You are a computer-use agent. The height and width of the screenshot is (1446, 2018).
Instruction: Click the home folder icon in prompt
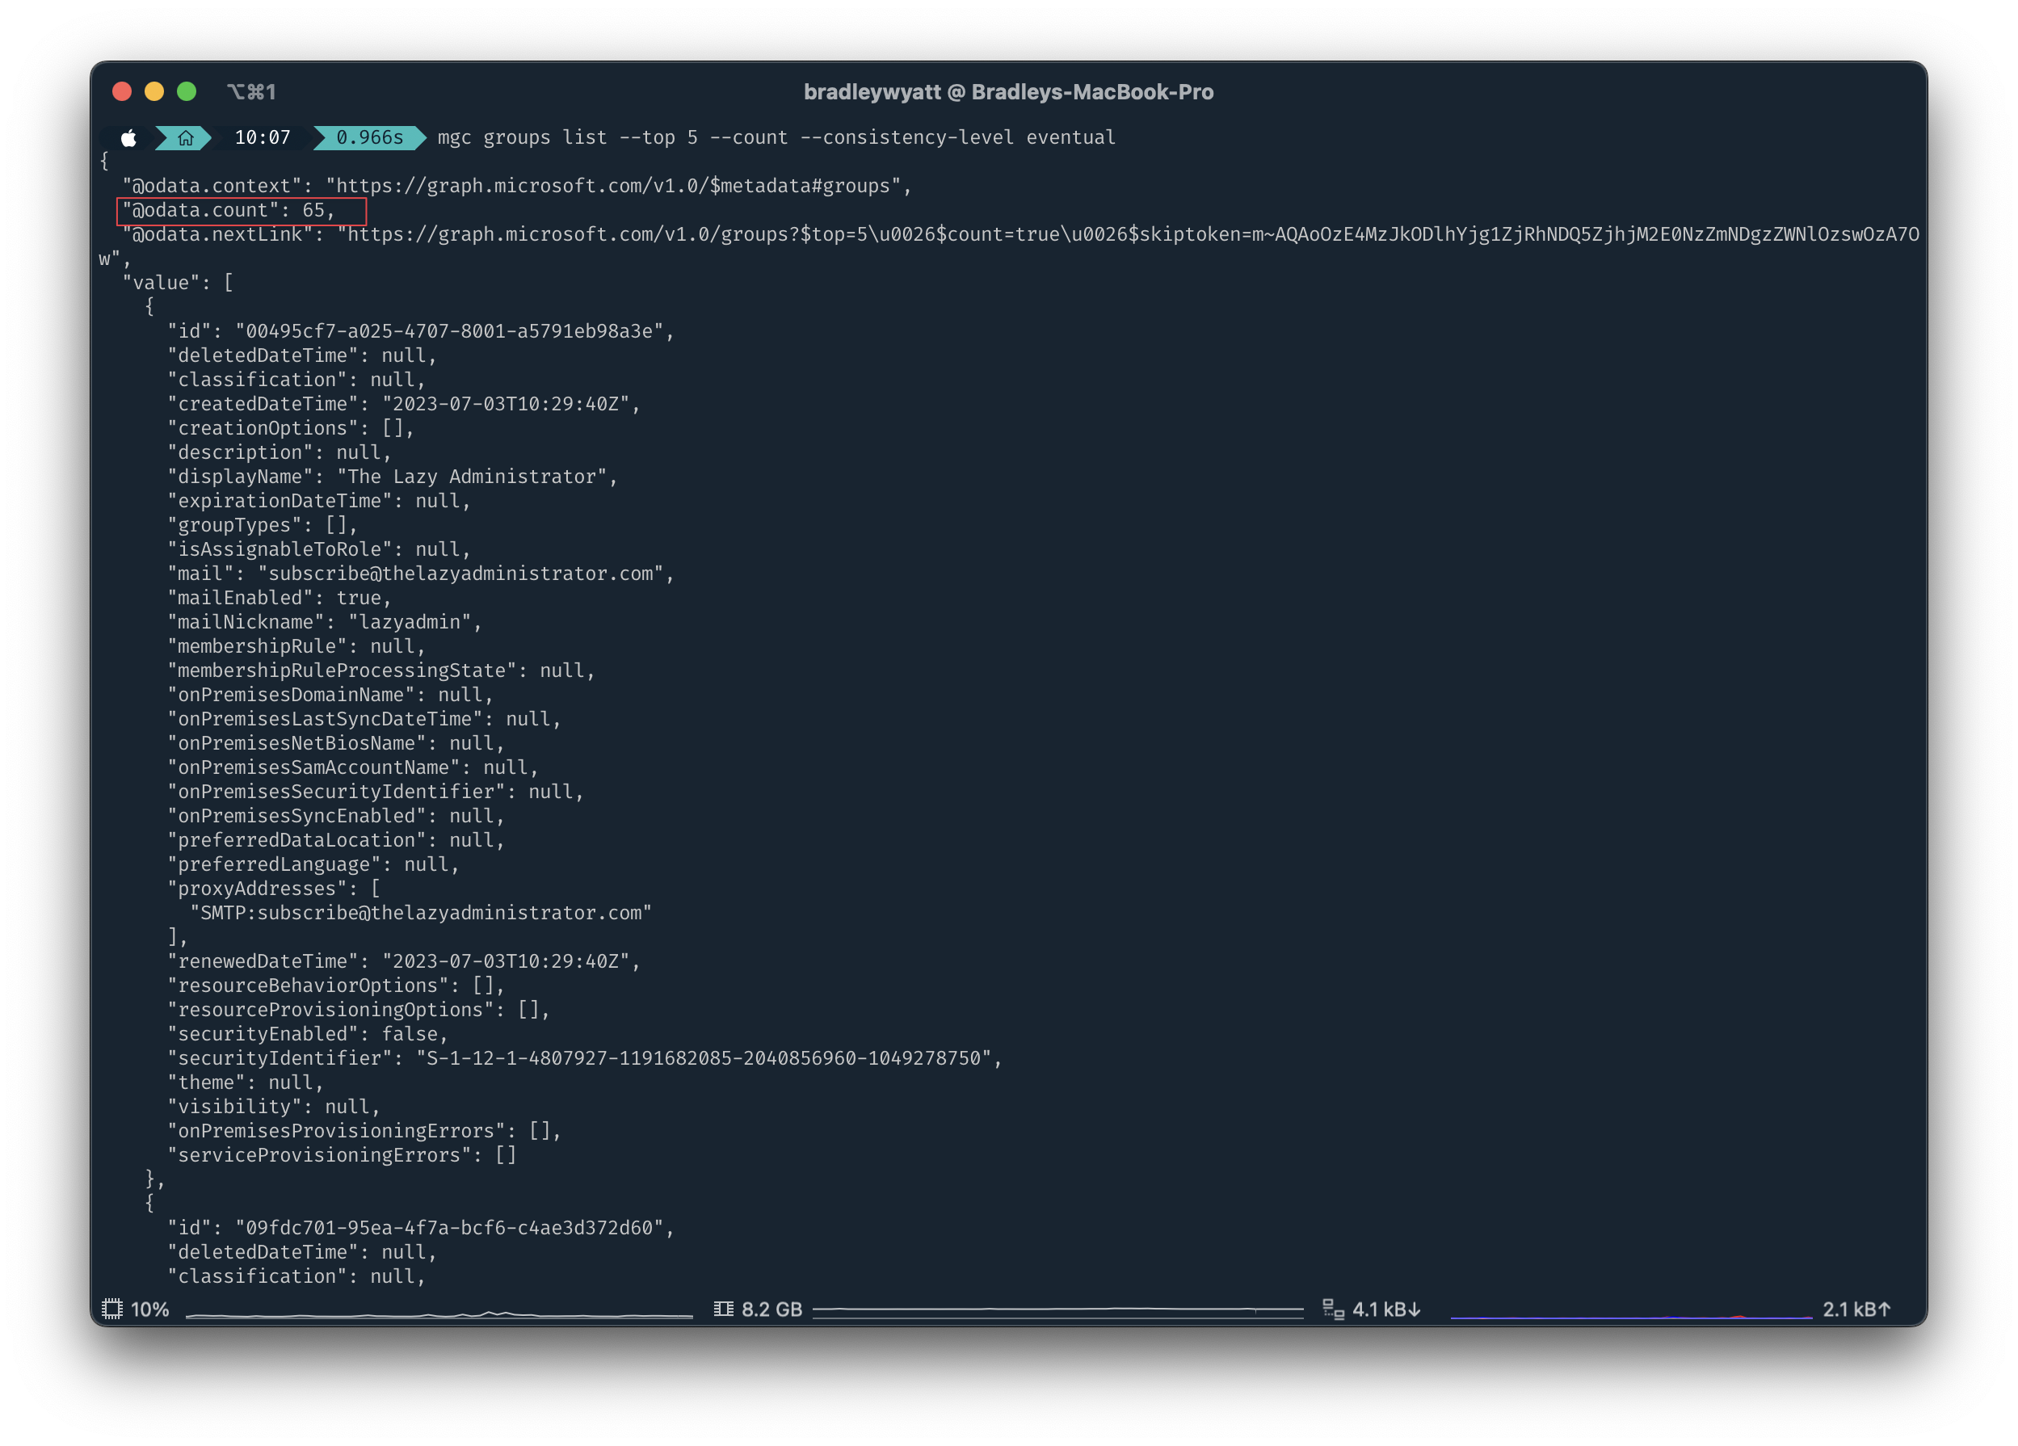185,138
